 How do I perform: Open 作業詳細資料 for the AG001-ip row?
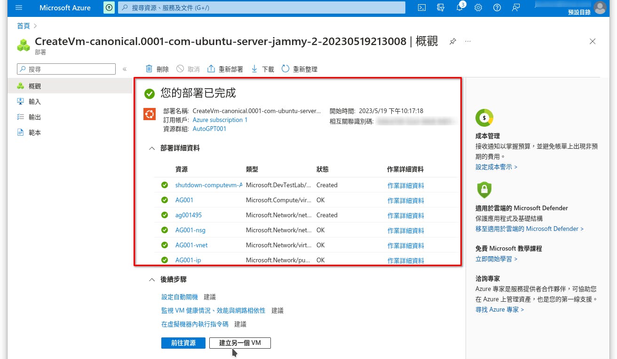tap(405, 260)
